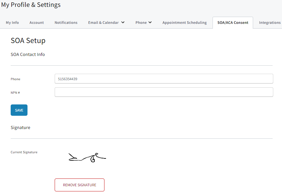The width and height of the screenshot is (282, 194).
Task: Go to the Notifications tab
Action: (x=66, y=22)
